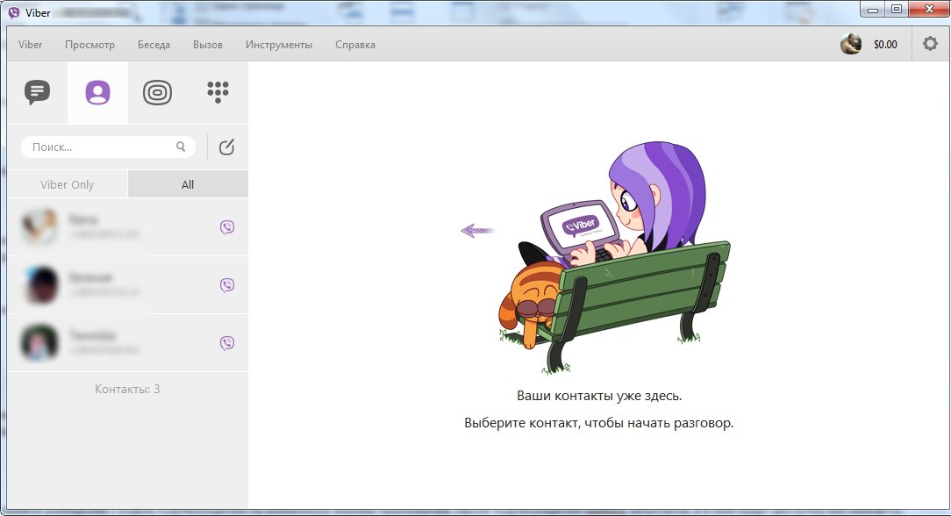951x516 pixels.
Task: Select the Contacts person icon tab
Action: tap(97, 92)
